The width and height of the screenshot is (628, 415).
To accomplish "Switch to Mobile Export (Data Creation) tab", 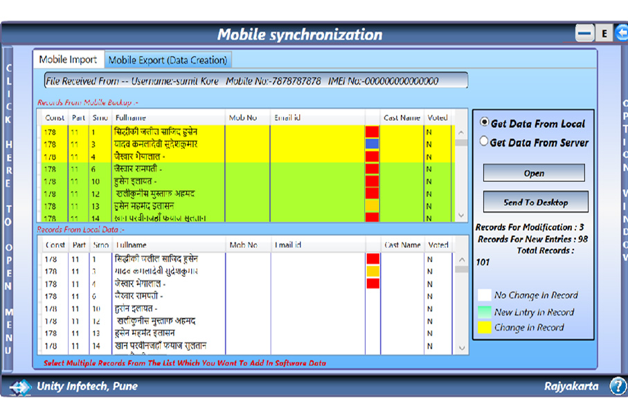I will coord(168,60).
